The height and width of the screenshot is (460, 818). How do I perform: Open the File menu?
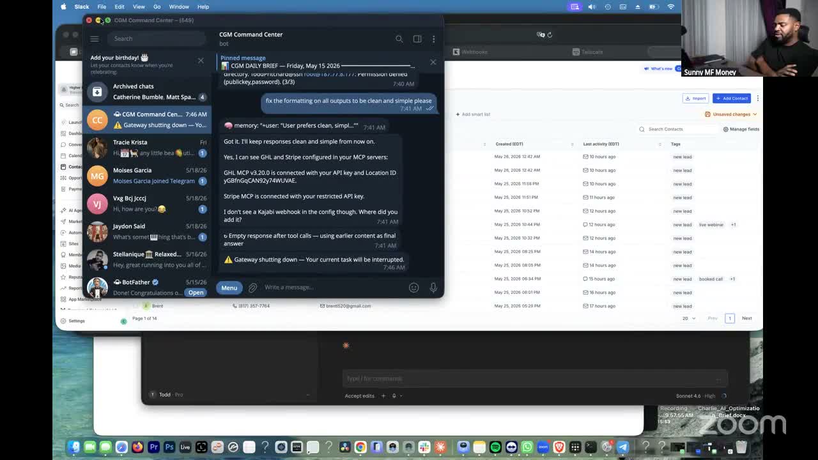pyautogui.click(x=102, y=6)
